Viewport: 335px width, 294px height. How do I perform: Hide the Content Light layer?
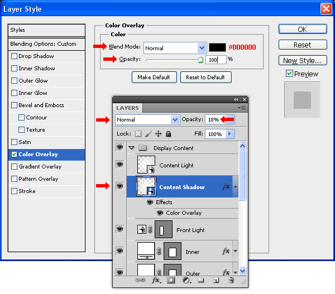(x=119, y=165)
